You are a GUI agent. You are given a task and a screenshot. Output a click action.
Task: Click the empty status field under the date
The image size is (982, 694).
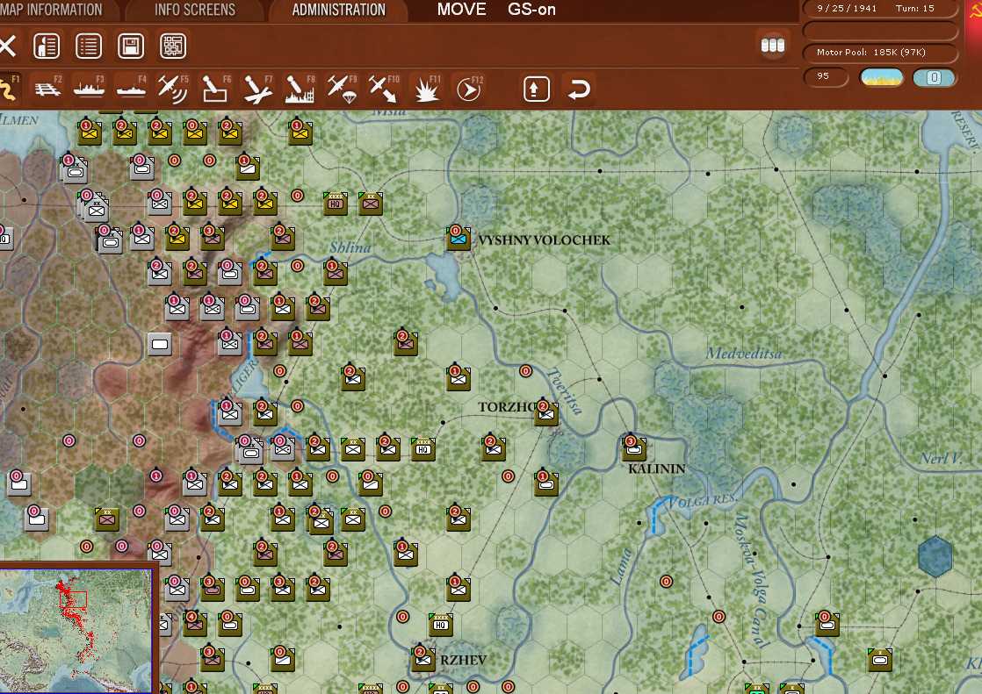(880, 31)
